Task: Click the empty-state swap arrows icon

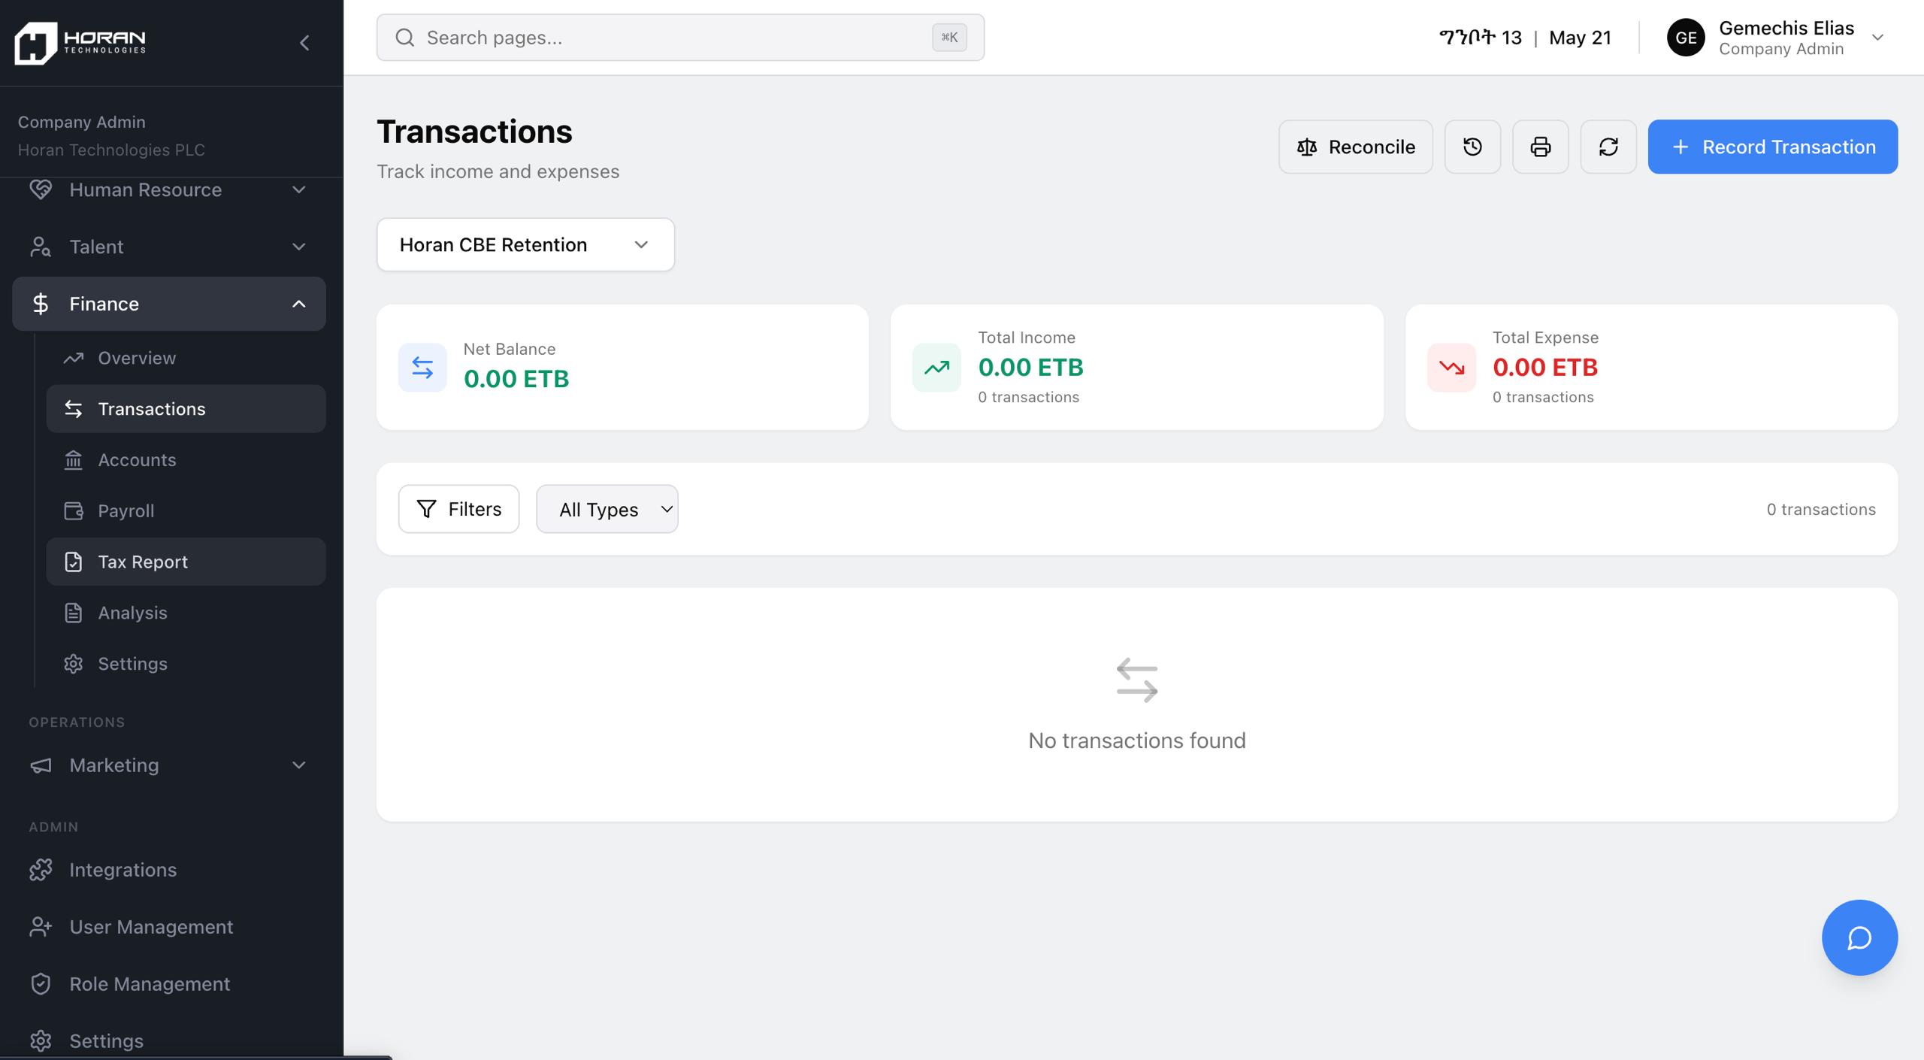Action: click(x=1137, y=680)
